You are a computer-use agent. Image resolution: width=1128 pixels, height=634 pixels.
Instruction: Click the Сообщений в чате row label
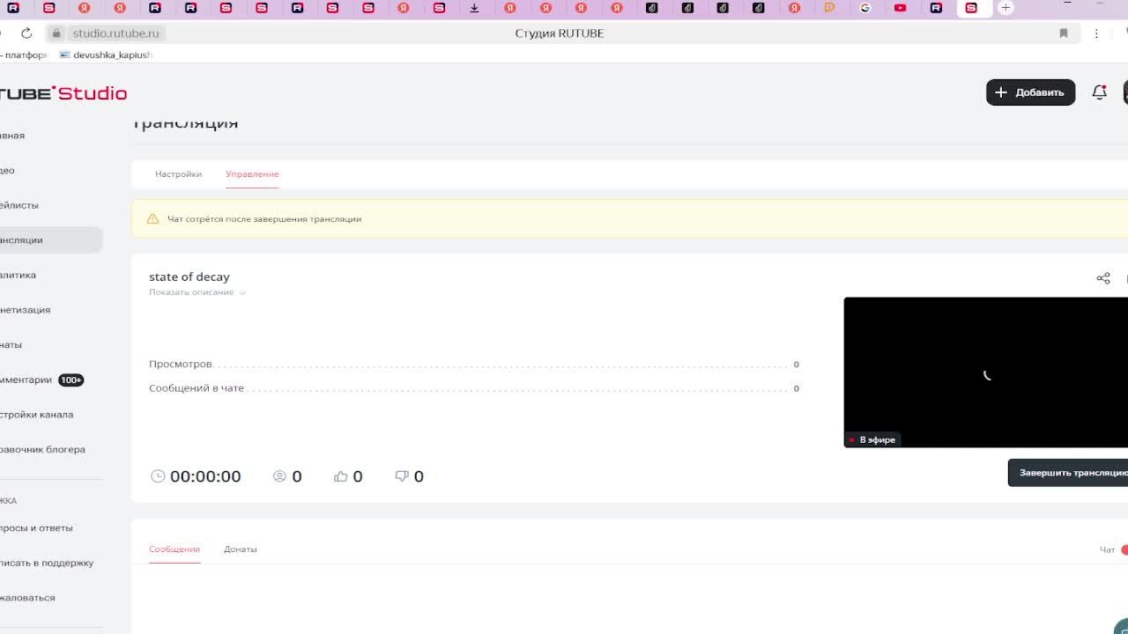(197, 388)
